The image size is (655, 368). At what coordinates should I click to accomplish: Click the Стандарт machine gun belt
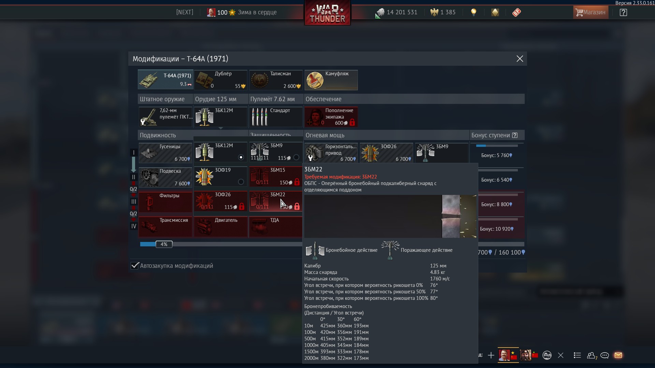point(276,117)
